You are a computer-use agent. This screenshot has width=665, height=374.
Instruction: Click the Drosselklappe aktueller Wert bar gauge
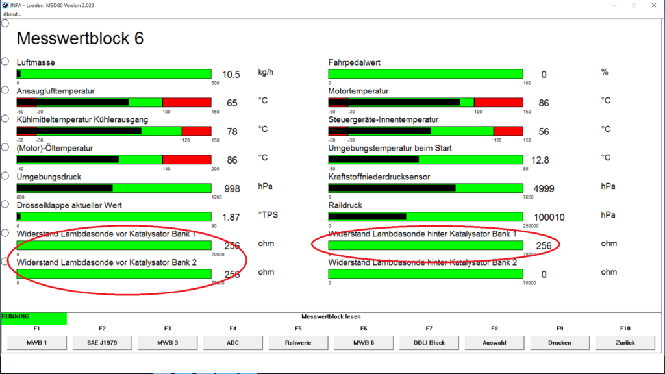[x=114, y=217]
